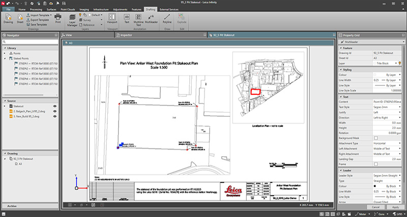The height and width of the screenshot is (217, 407).
Task: Tick the Frame checkbox
Action: (375, 164)
